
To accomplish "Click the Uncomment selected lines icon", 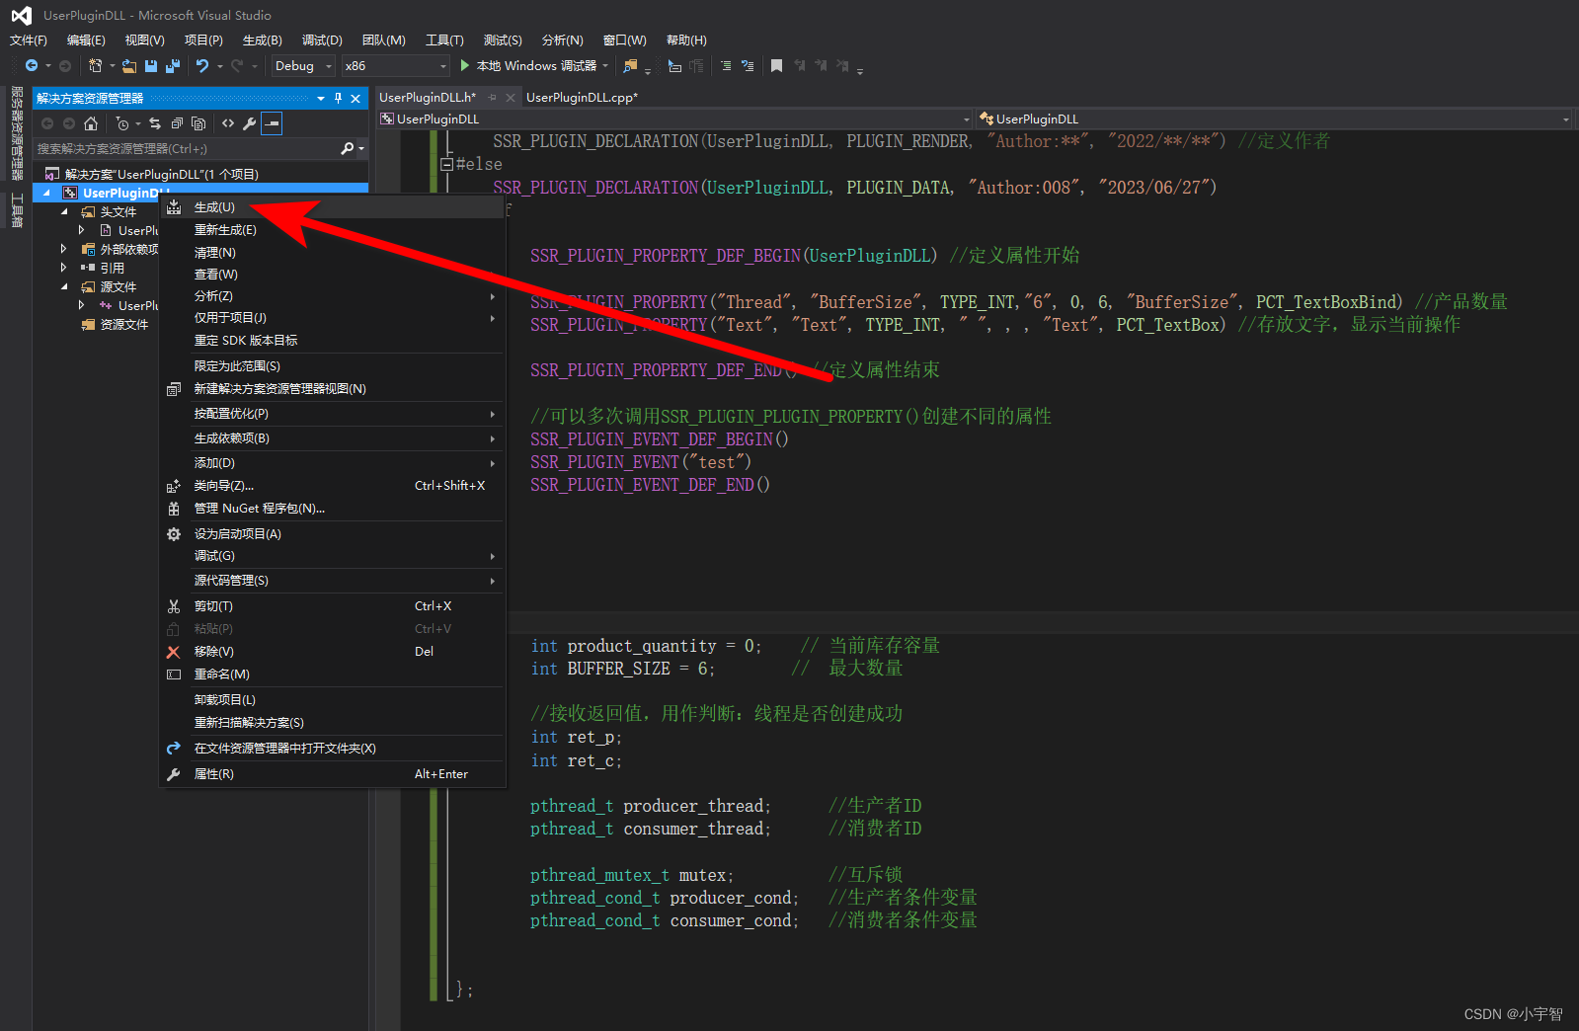I will click(748, 66).
